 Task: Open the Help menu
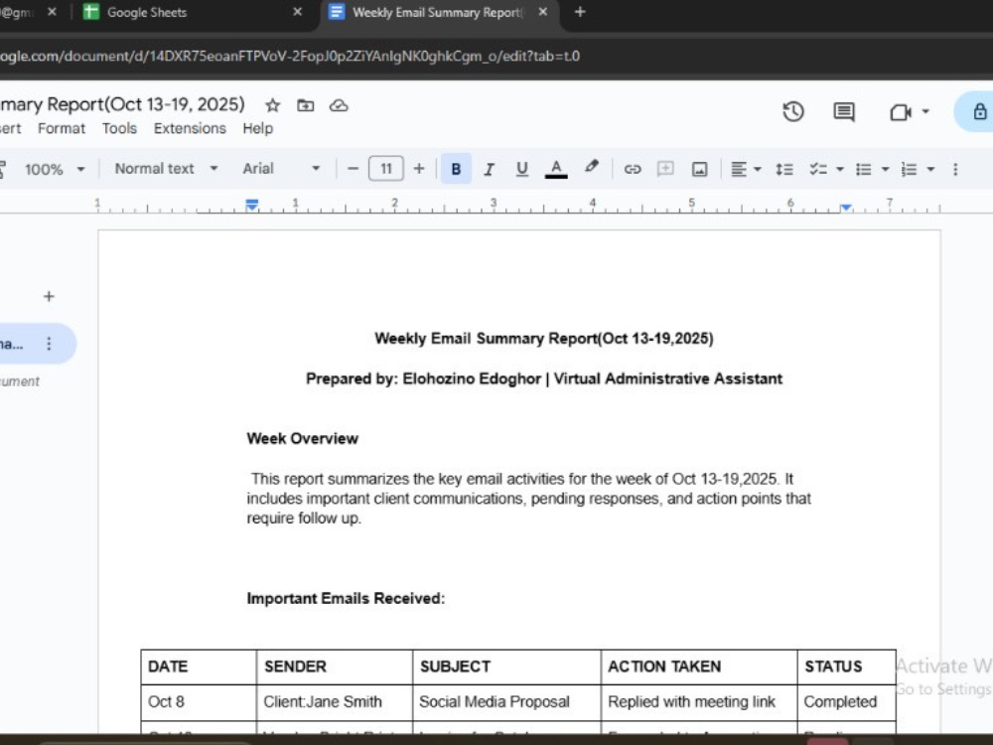[x=258, y=128]
